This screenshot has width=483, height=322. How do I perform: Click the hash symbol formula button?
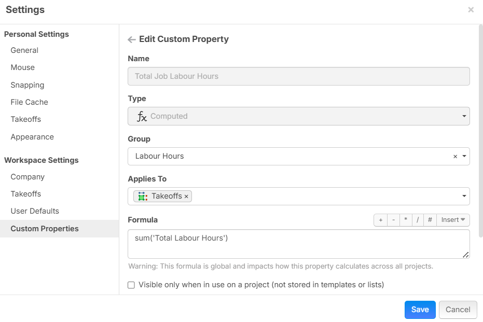tap(430, 220)
